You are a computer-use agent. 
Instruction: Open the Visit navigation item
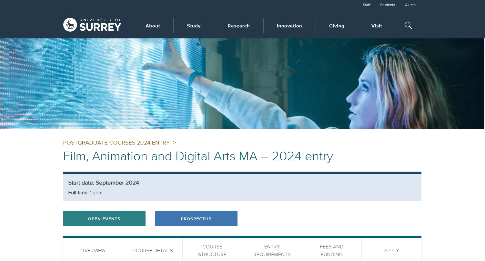point(377,26)
